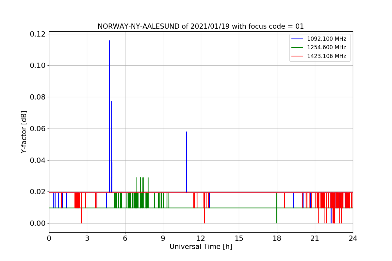Click the green dip to zero at 18 hours
This screenshot has height=261, width=392.
click(x=277, y=223)
